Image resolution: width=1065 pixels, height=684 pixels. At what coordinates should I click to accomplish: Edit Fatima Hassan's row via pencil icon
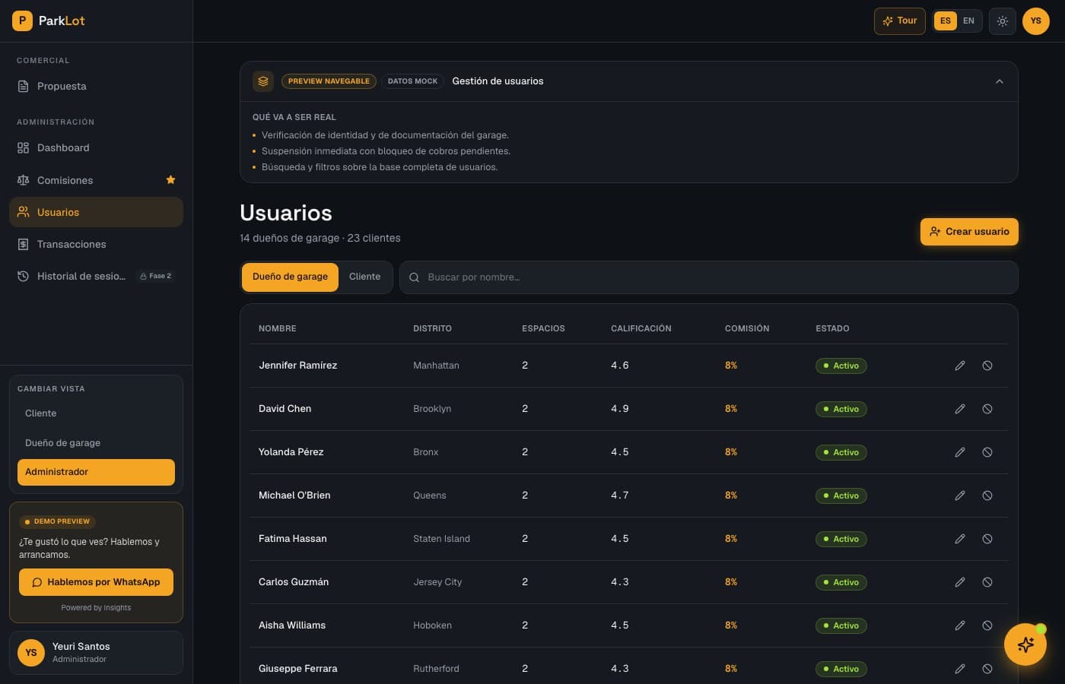(x=960, y=539)
